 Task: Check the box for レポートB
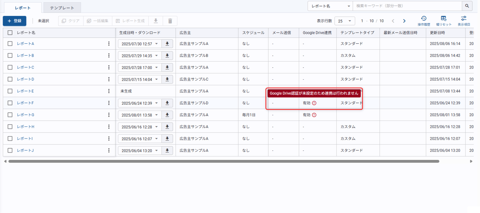pos(10,56)
